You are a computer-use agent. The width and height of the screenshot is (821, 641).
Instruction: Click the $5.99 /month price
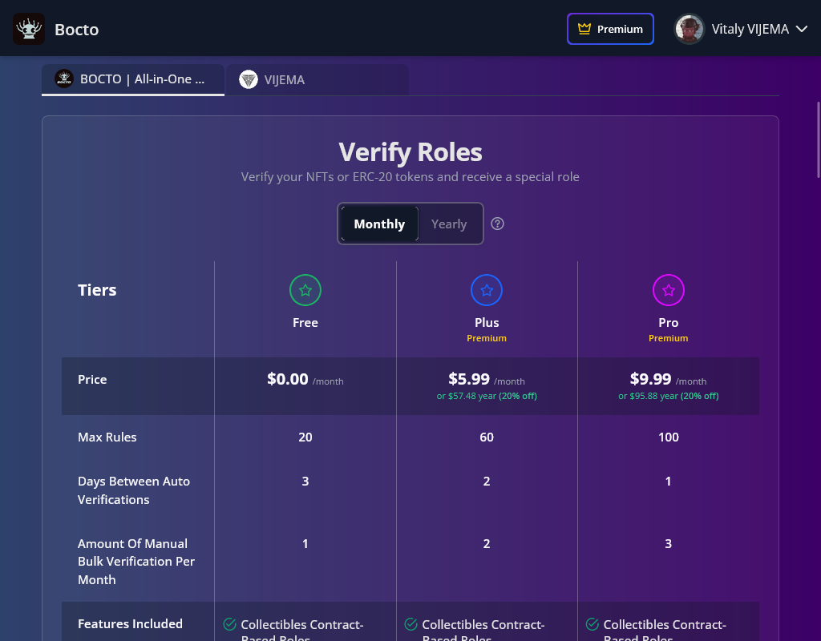[x=487, y=379]
